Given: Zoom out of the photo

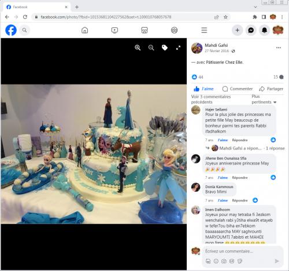Looking at the screenshot, I should click(151, 47).
